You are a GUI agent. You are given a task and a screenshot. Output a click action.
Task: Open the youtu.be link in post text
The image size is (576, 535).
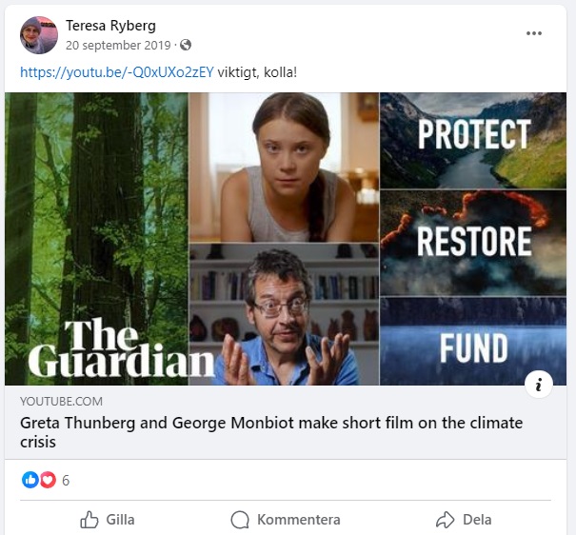pyautogui.click(x=116, y=71)
